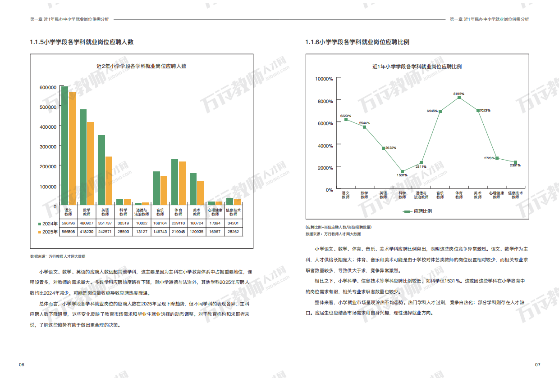
Task: Click the tallest green 语文教师 2024 bar
Action: click(x=64, y=146)
